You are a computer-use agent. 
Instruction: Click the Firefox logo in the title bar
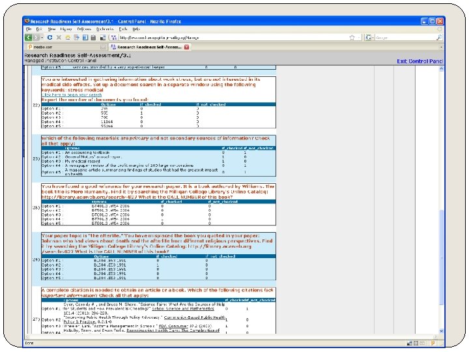[x=27, y=22]
